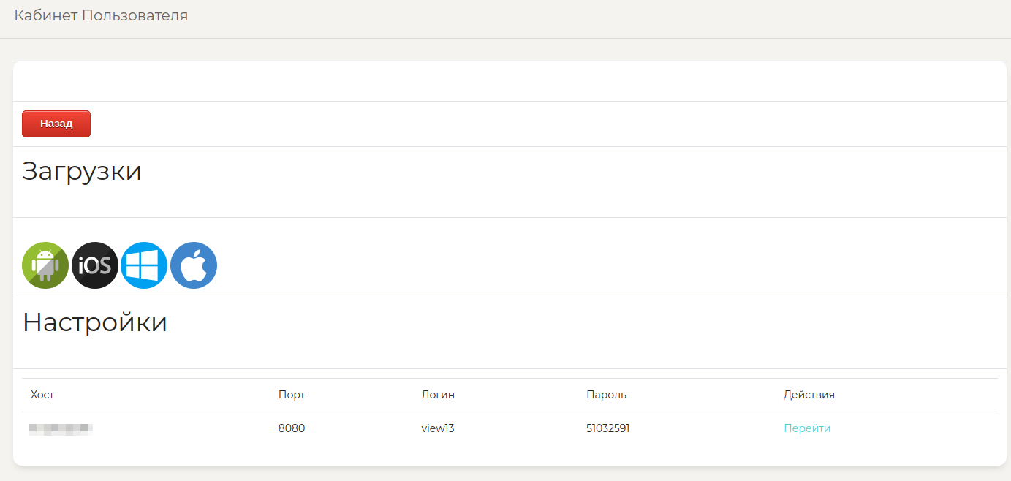This screenshot has width=1011, height=481.
Task: Click the login value view13
Action: (x=438, y=428)
